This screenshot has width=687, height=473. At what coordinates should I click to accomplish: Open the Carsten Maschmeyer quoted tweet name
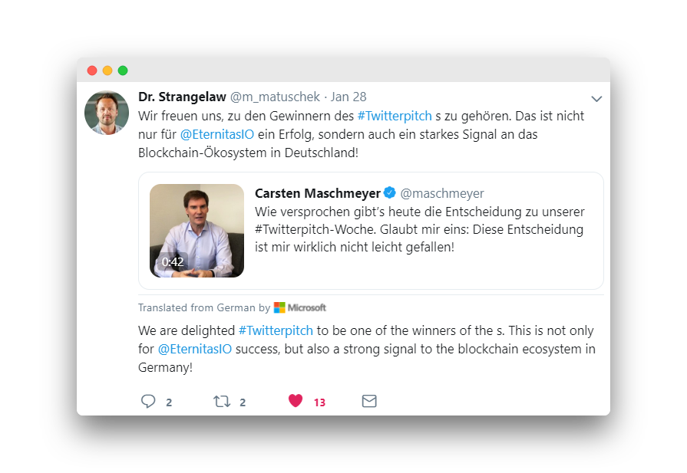pyautogui.click(x=318, y=193)
